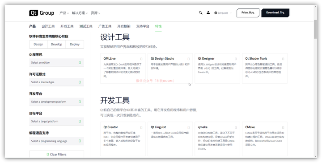The width and height of the screenshot is (322, 163).
Task: Open Select a programming language dropdown
Action: click(56, 141)
